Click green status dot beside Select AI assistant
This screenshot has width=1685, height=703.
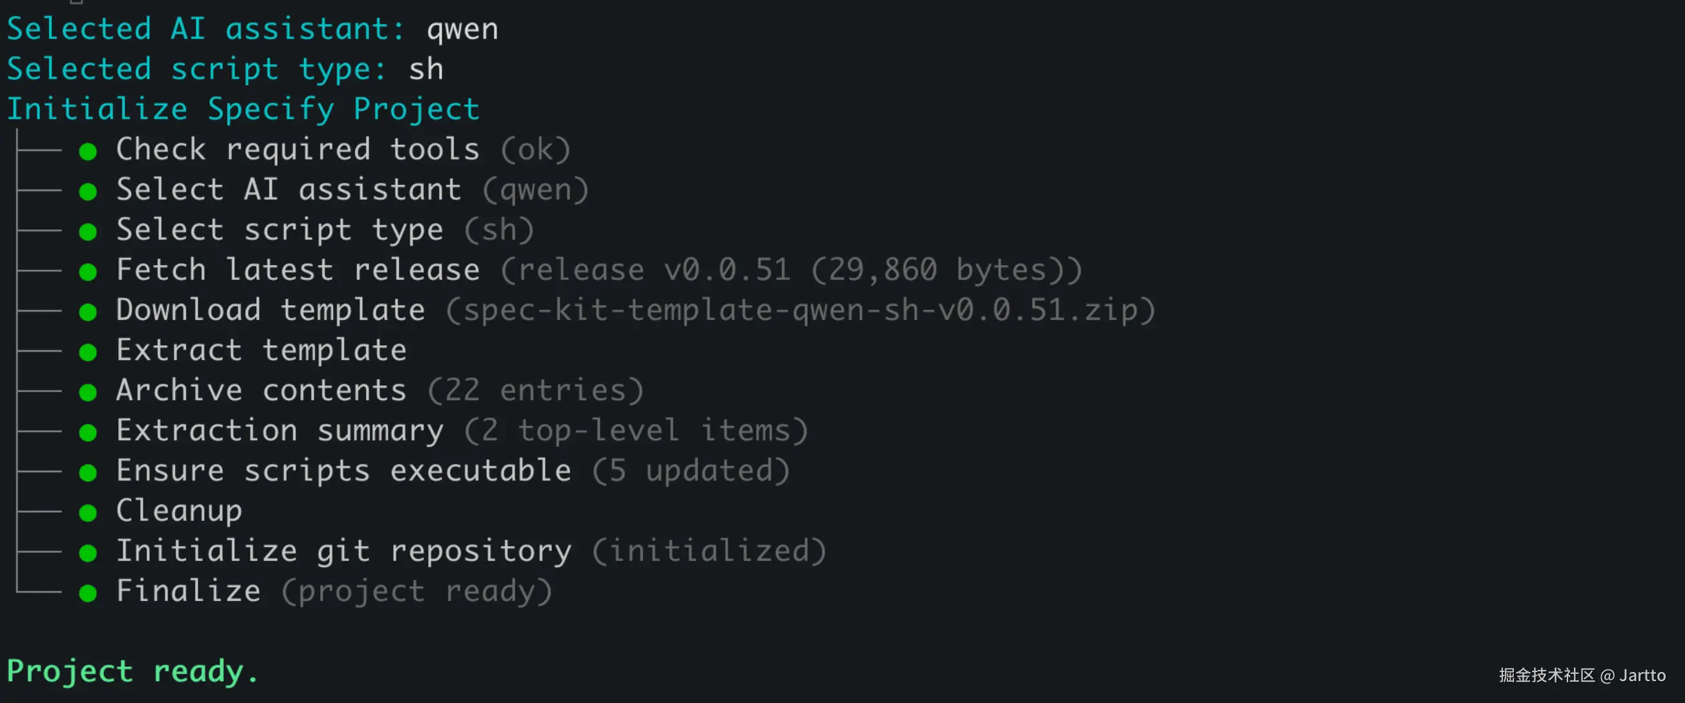point(88,192)
